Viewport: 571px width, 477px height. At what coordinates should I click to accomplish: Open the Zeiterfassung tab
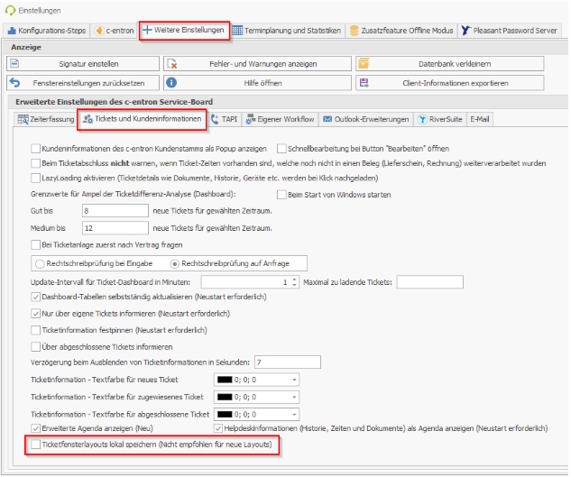tap(46, 119)
